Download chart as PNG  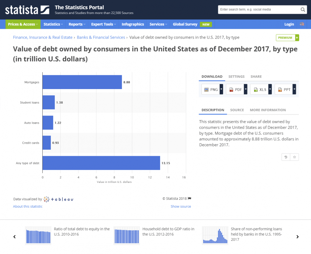(210, 90)
